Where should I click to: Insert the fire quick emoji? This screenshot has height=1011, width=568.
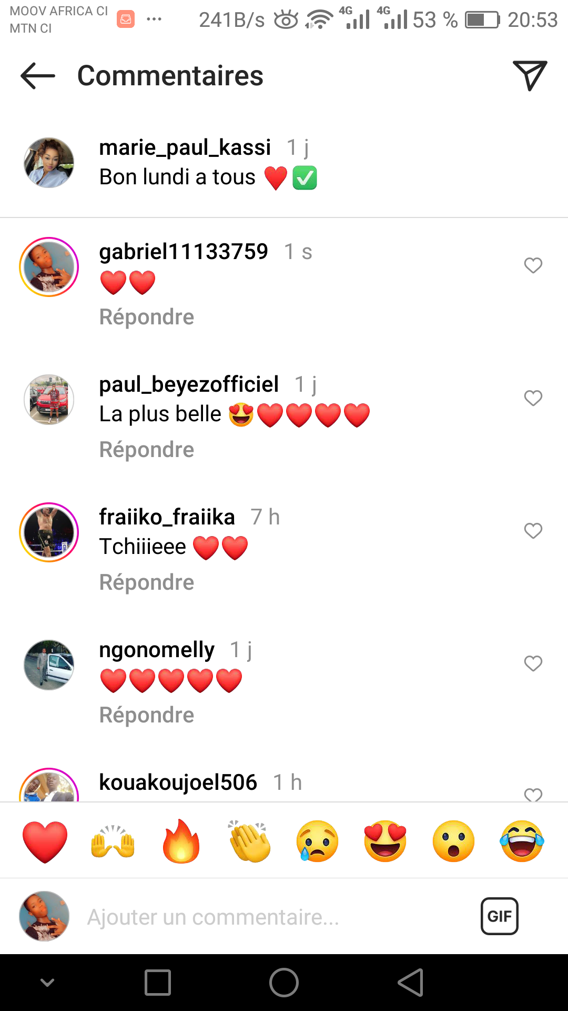[x=181, y=841]
